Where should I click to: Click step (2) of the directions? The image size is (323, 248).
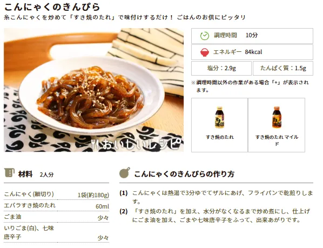(216, 216)
